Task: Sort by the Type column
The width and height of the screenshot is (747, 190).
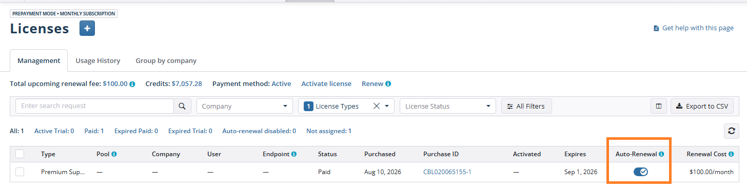Action: (x=48, y=154)
